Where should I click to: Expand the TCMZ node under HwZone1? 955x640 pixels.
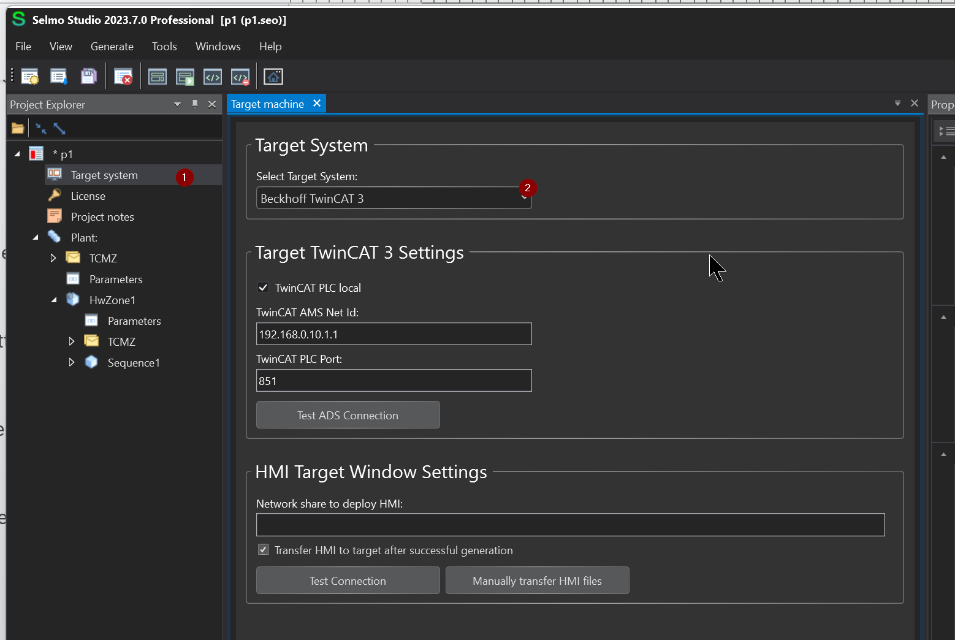72,341
